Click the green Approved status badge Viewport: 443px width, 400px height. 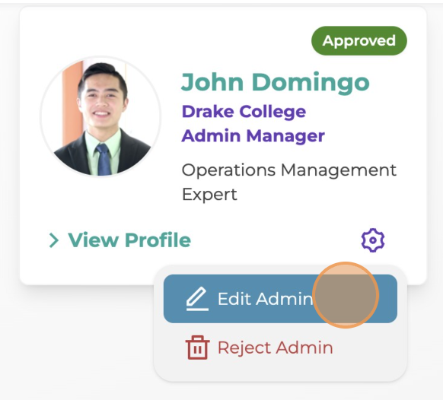(359, 41)
